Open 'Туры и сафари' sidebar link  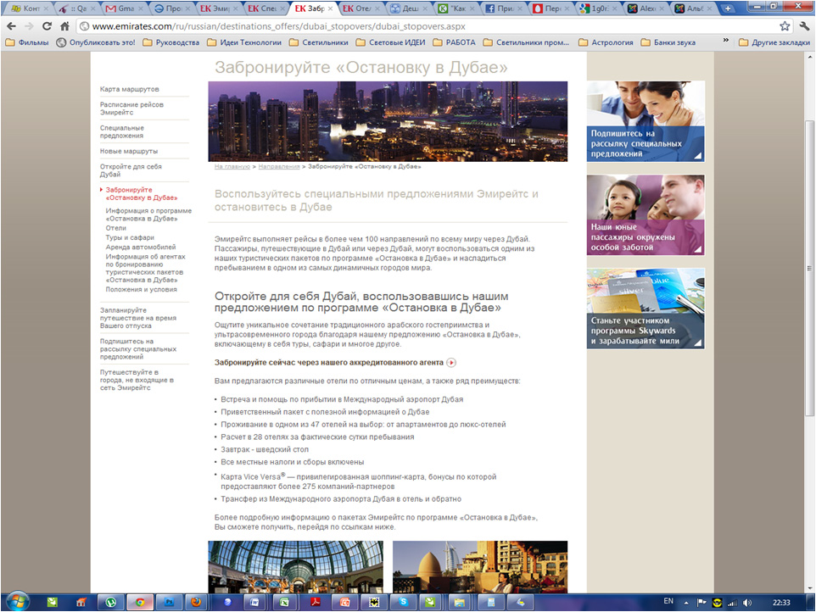coord(130,237)
